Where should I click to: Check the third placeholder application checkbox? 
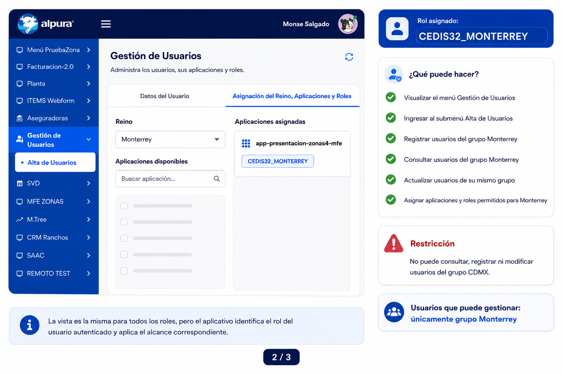pyautogui.click(x=124, y=238)
